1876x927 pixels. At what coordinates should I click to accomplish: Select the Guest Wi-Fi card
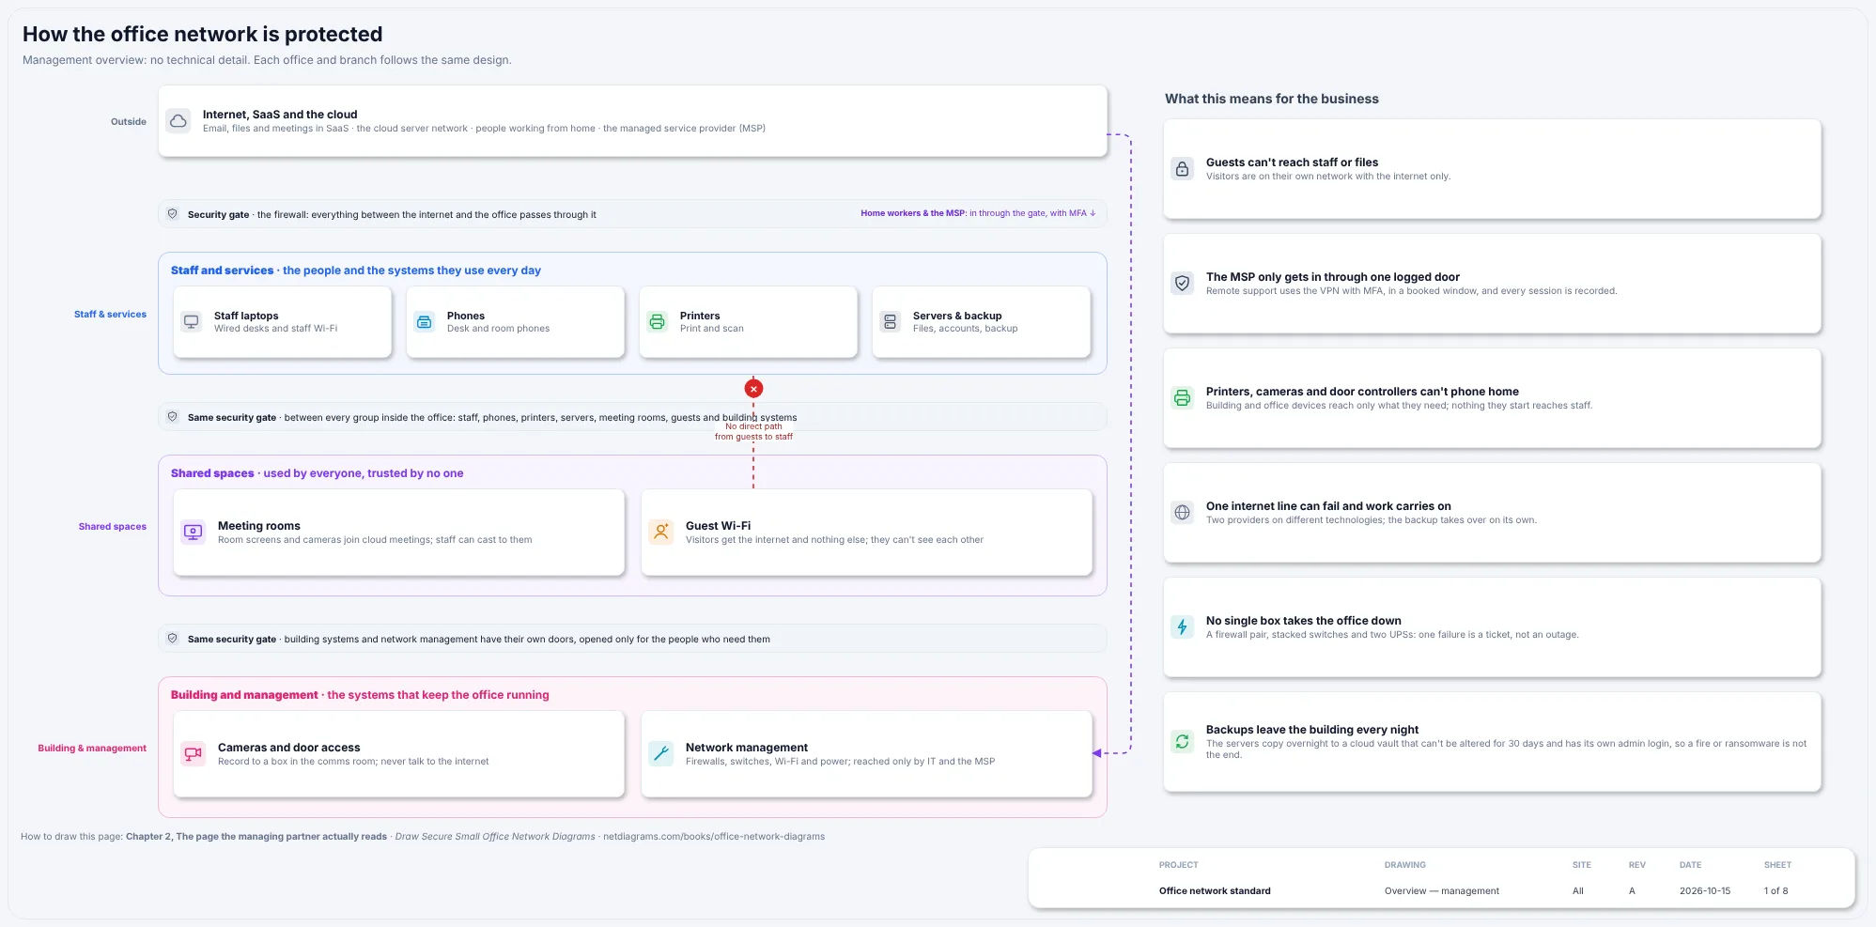coord(867,533)
